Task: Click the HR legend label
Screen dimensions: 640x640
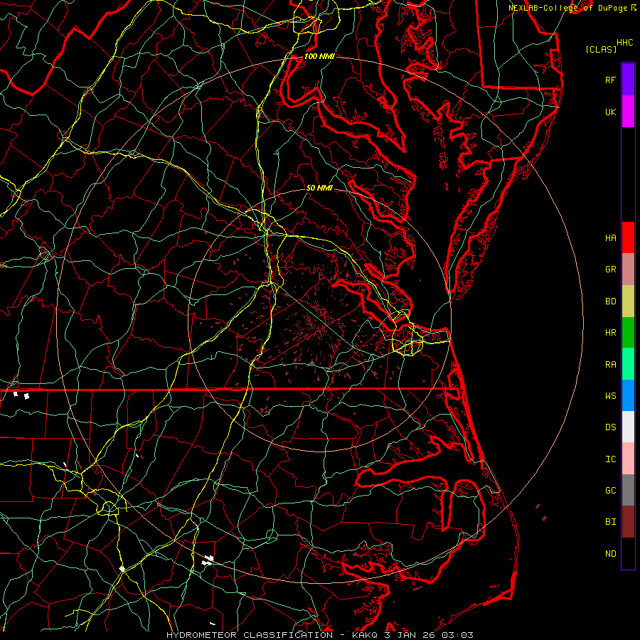Action: [x=610, y=333]
